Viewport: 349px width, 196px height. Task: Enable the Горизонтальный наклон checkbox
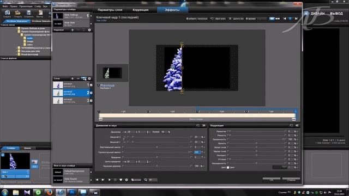pos(123,152)
